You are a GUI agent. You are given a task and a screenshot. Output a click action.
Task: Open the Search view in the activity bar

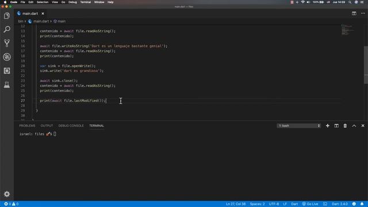(7, 29)
